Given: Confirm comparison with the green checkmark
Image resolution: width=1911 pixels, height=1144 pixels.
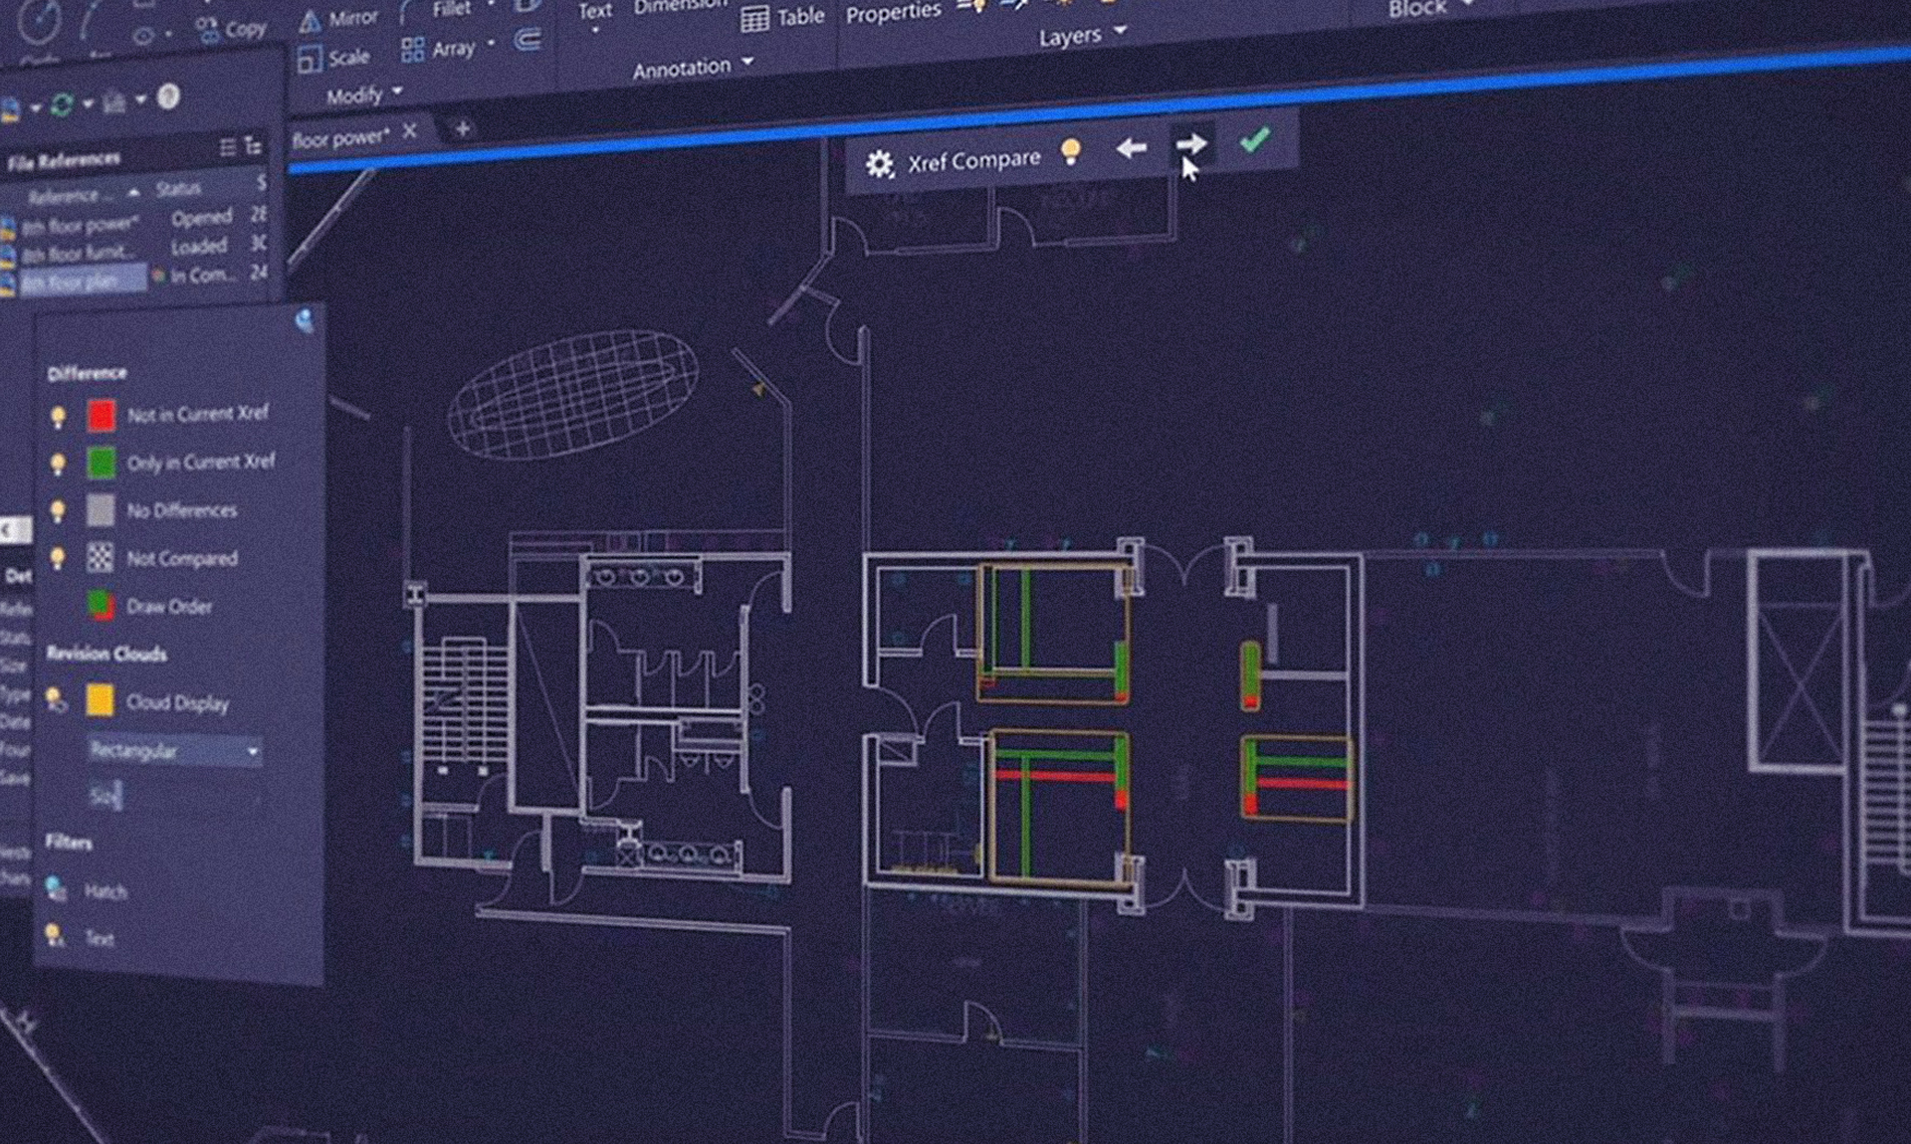Looking at the screenshot, I should pyautogui.click(x=1256, y=142).
